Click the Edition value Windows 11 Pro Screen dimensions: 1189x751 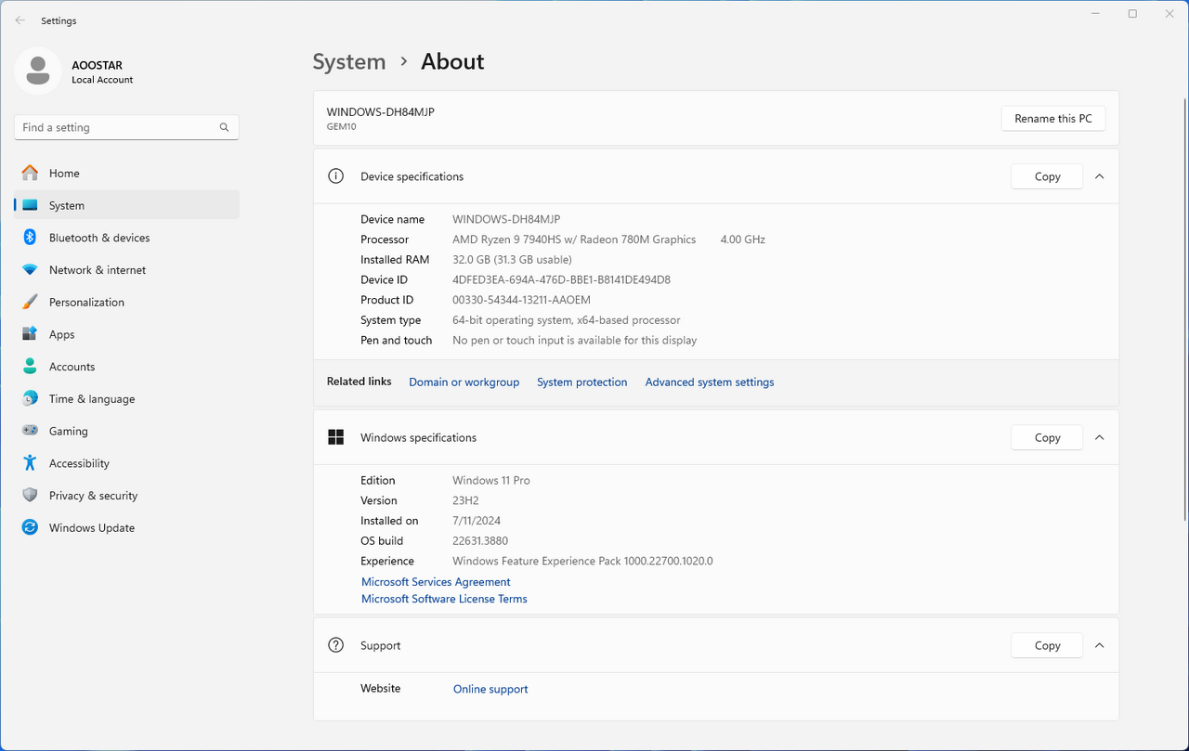click(491, 481)
